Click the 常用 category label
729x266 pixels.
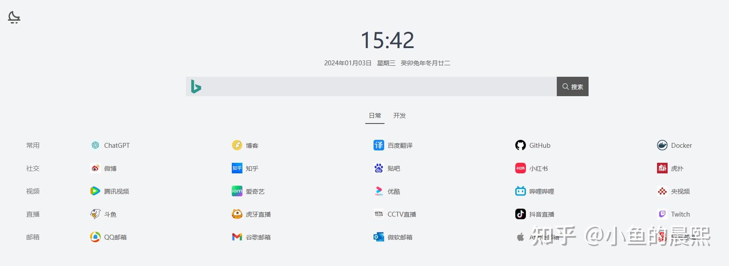33,145
